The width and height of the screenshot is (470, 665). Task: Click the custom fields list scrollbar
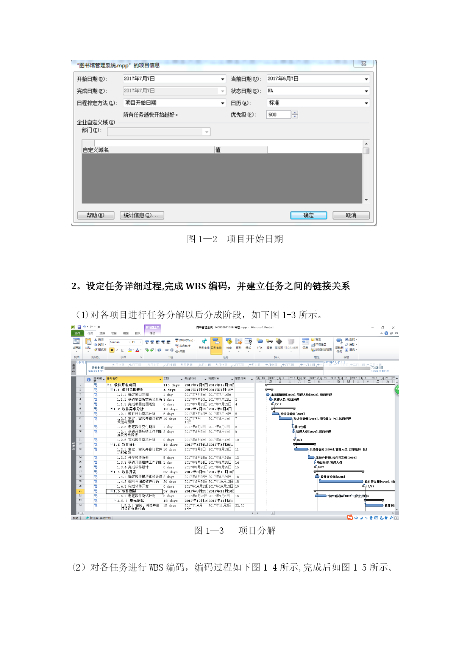[x=366, y=172]
